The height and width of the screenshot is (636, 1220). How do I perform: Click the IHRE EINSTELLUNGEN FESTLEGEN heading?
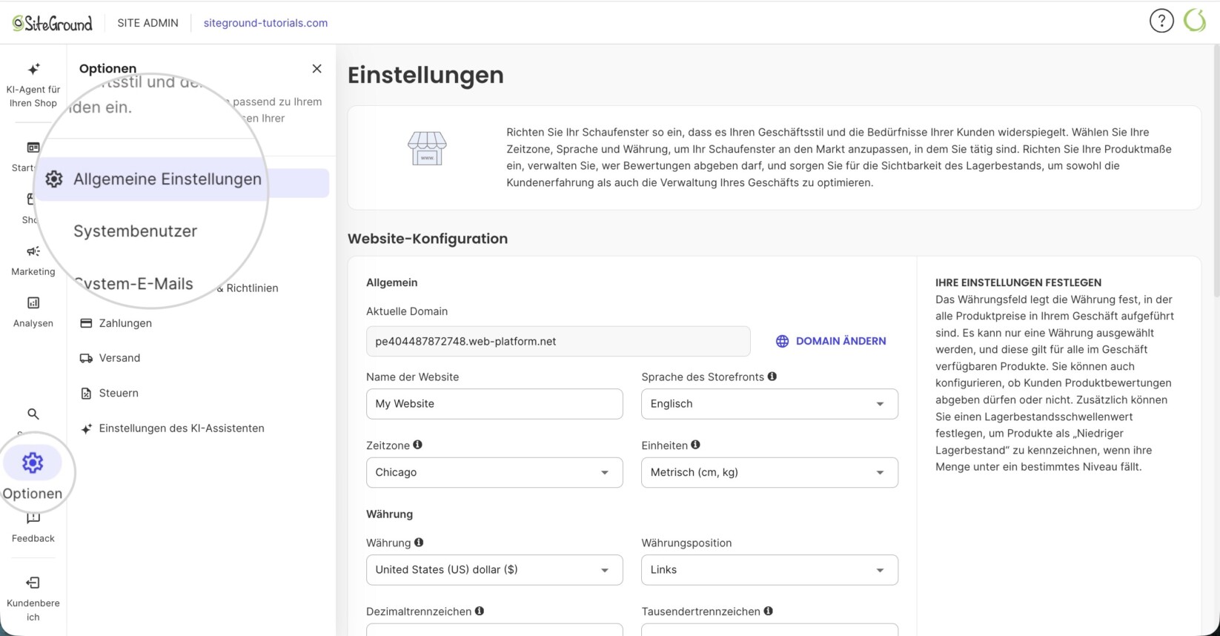pos(1018,282)
